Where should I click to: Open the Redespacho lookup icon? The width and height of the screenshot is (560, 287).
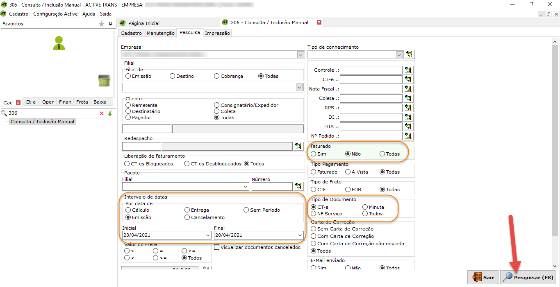(298, 146)
